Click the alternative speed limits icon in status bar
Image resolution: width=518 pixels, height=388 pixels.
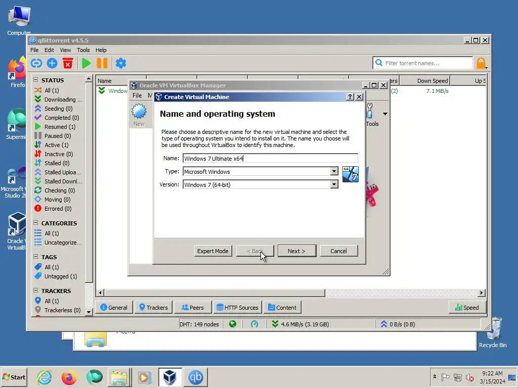(x=254, y=324)
